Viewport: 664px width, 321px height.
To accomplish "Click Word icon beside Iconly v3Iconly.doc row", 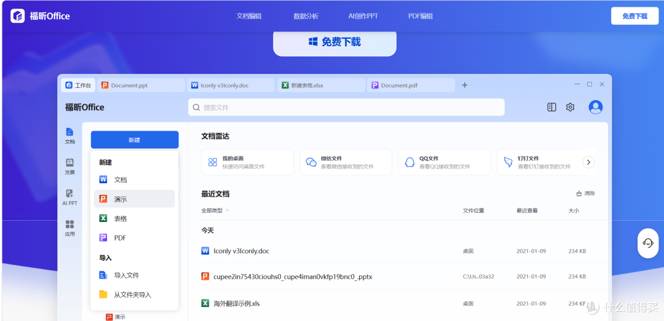I will pos(205,251).
